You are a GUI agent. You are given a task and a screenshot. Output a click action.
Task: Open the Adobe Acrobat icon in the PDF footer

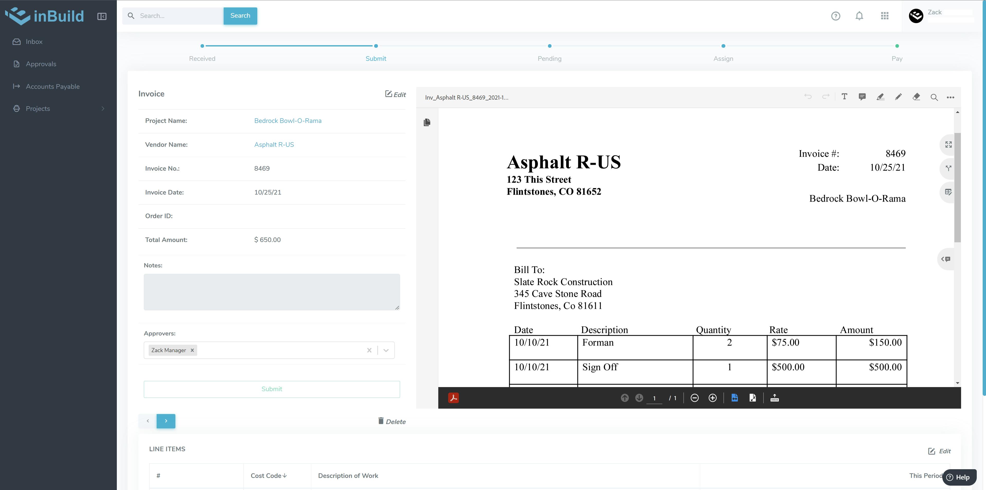tap(453, 398)
